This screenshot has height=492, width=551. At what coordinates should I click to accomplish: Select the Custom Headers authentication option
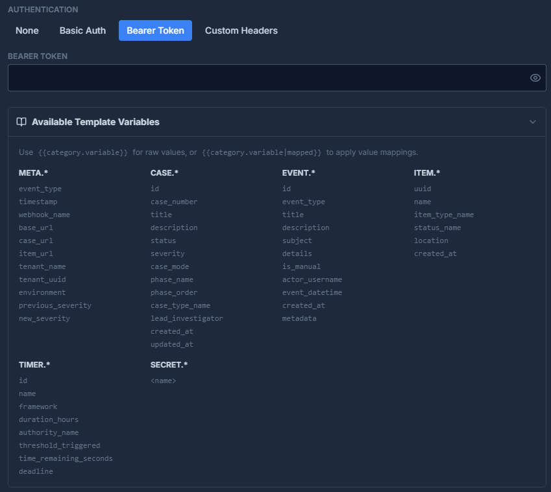pos(241,30)
